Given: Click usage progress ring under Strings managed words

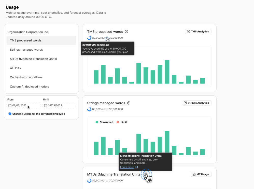Looking at the screenshot, I should pos(89,109).
